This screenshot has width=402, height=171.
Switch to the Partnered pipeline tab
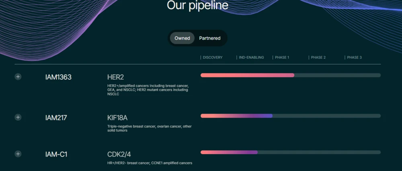pos(210,38)
